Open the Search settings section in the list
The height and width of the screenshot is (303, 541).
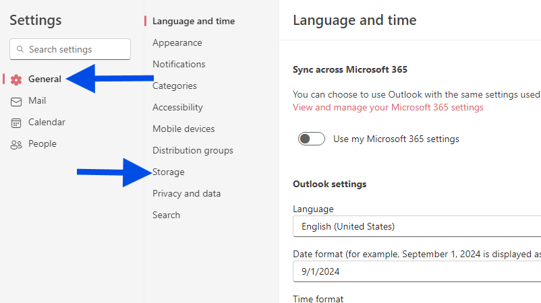point(166,215)
